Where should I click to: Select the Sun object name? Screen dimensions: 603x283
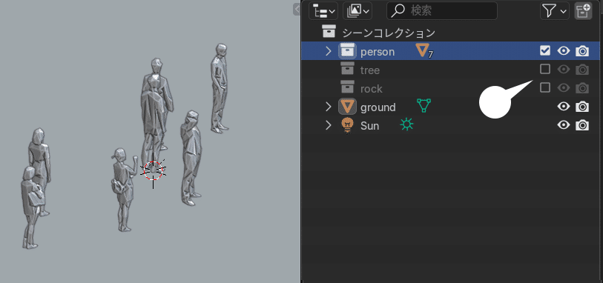pos(369,126)
